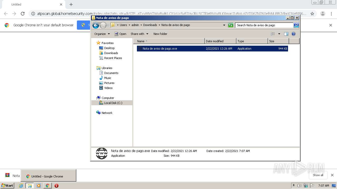Click the Search Nota de aviso de pago field
337x189 pixels.
pyautogui.click(x=264, y=25)
